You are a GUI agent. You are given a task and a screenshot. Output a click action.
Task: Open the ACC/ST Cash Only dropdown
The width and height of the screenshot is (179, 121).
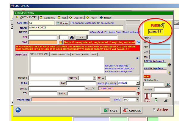pyautogui.click(x=138, y=89)
